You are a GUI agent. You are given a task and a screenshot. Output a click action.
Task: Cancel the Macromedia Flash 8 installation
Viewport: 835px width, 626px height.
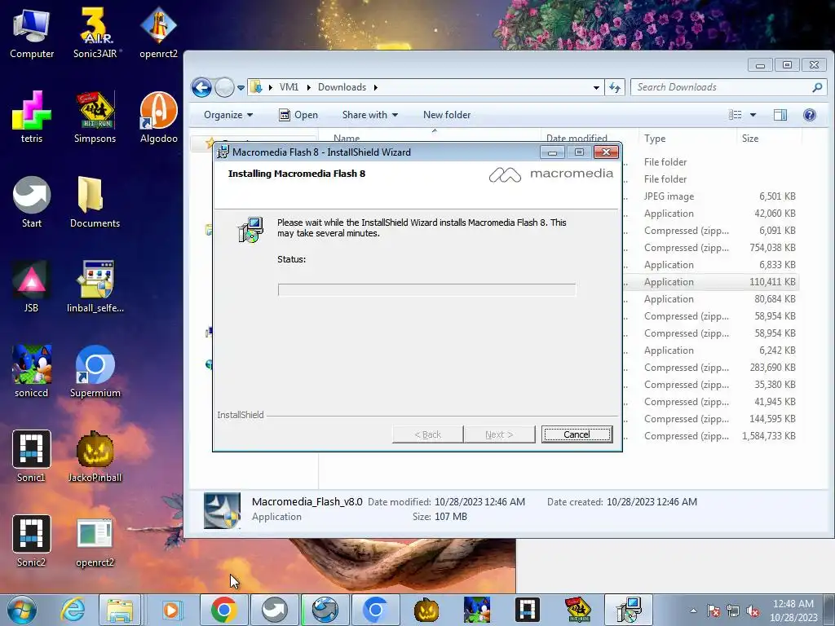[x=577, y=434]
